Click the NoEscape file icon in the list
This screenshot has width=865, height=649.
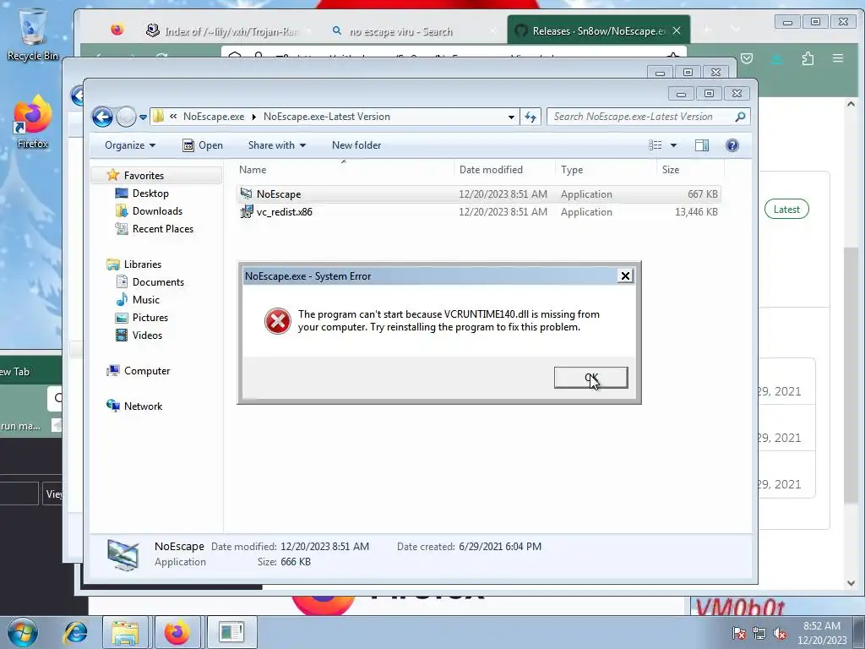coord(247,194)
